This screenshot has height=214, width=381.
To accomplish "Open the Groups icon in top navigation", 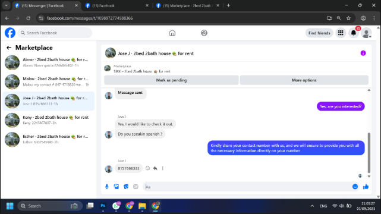I will (204, 33).
